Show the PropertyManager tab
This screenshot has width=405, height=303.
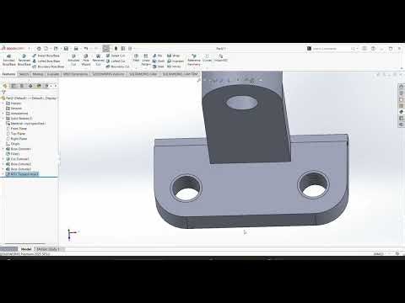click(x=13, y=86)
